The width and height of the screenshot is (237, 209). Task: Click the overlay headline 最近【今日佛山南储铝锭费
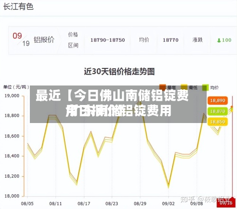[112, 95]
